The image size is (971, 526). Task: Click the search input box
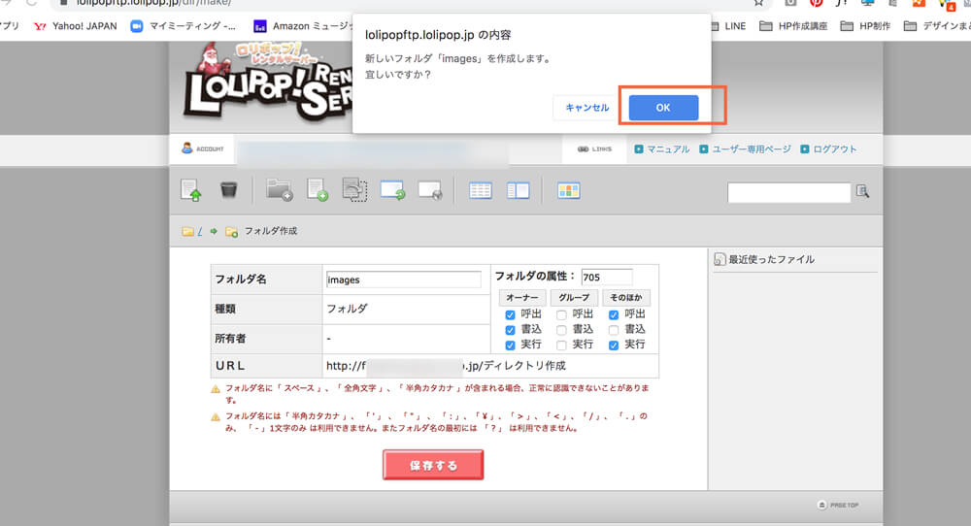point(788,192)
